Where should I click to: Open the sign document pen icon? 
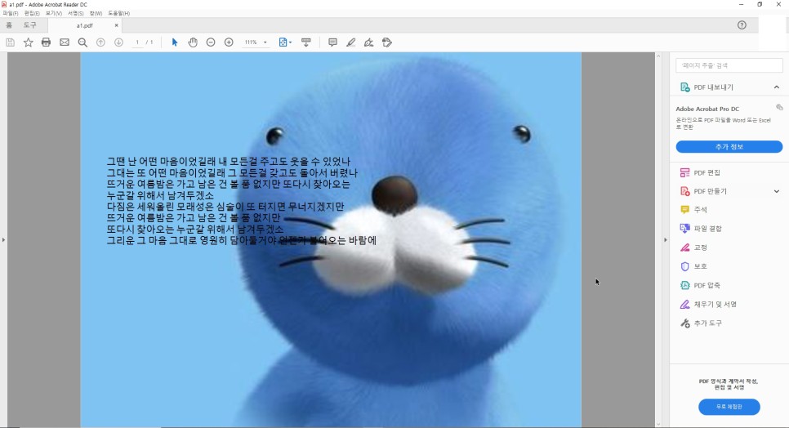click(x=369, y=42)
